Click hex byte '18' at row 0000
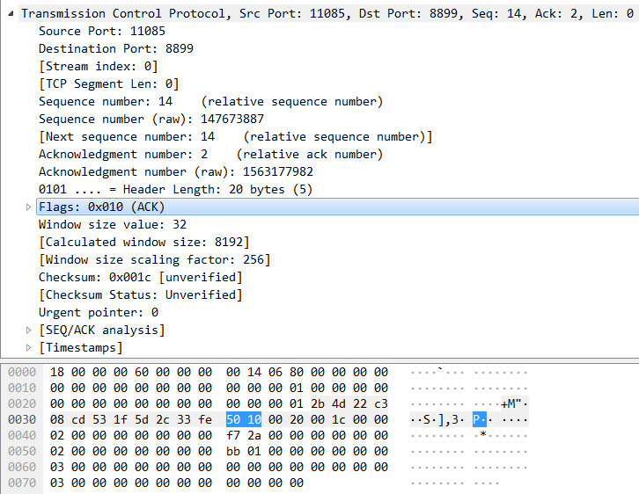 point(57,372)
